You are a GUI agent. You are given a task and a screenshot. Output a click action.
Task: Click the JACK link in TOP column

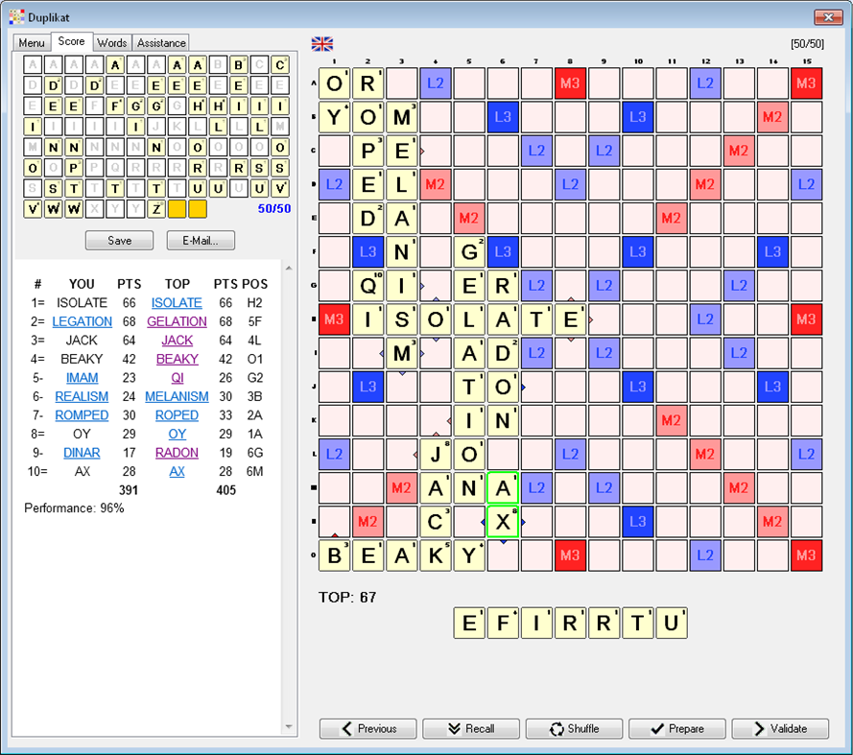(177, 340)
